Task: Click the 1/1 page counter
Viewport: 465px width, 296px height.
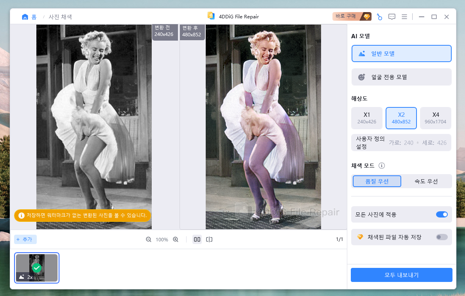Action: click(339, 239)
